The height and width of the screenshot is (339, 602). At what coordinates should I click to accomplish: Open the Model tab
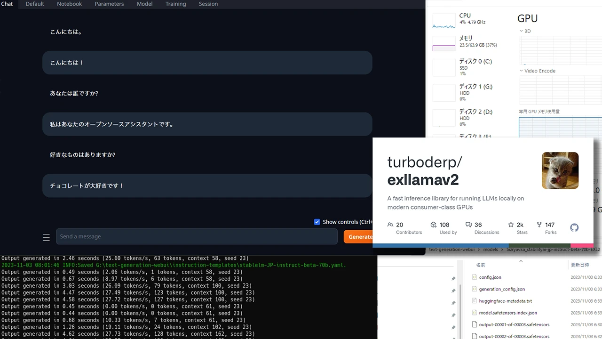click(x=144, y=4)
